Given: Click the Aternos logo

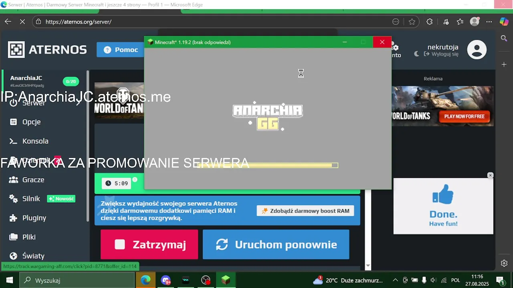Looking at the screenshot, I should (47, 50).
